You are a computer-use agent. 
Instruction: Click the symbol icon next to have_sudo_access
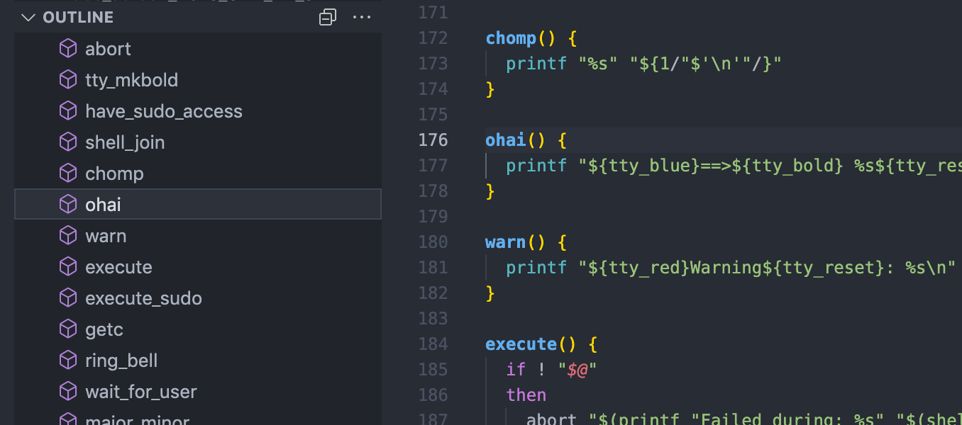[67, 111]
